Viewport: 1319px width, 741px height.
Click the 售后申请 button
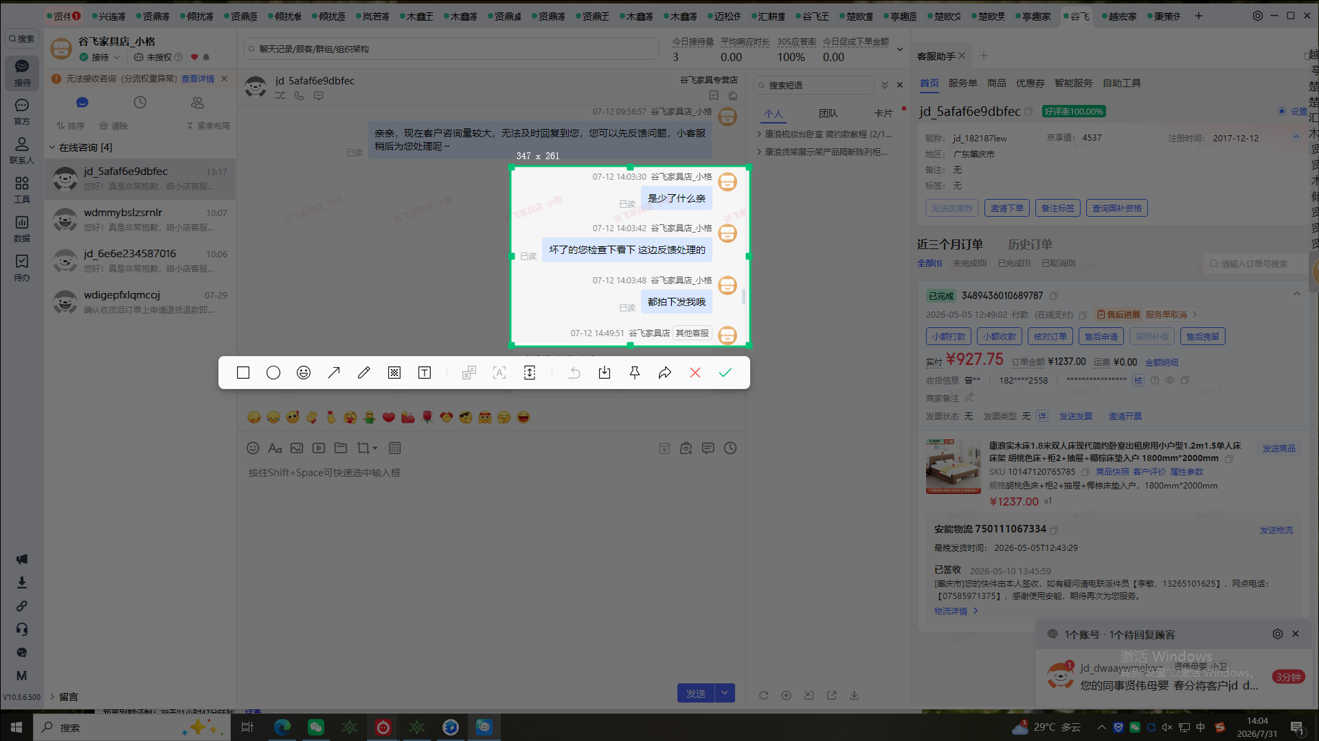1101,336
